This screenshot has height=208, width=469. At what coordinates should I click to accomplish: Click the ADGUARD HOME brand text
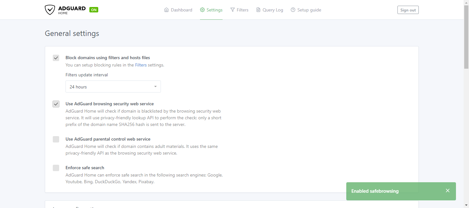(72, 10)
